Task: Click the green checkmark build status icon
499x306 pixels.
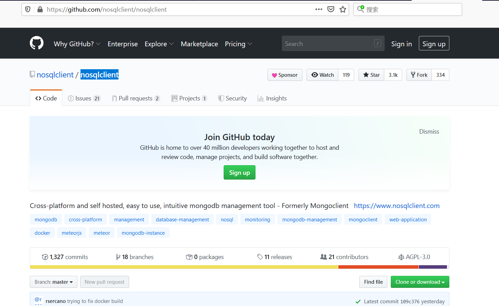Action: tap(358, 302)
